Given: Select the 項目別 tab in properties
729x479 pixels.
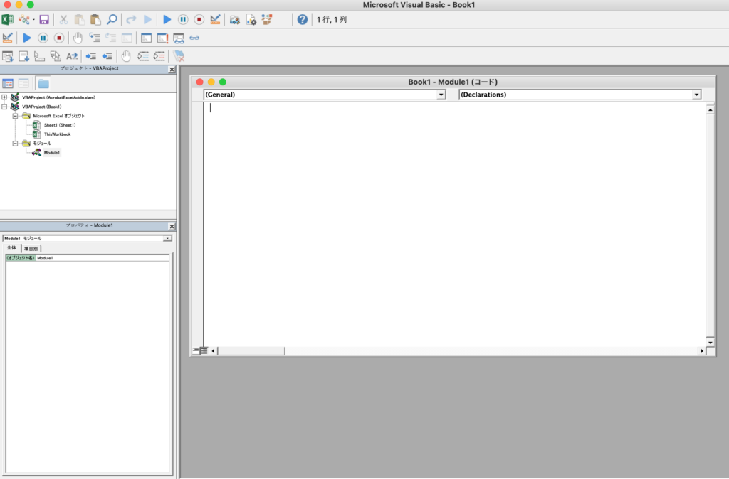Looking at the screenshot, I should tap(31, 249).
